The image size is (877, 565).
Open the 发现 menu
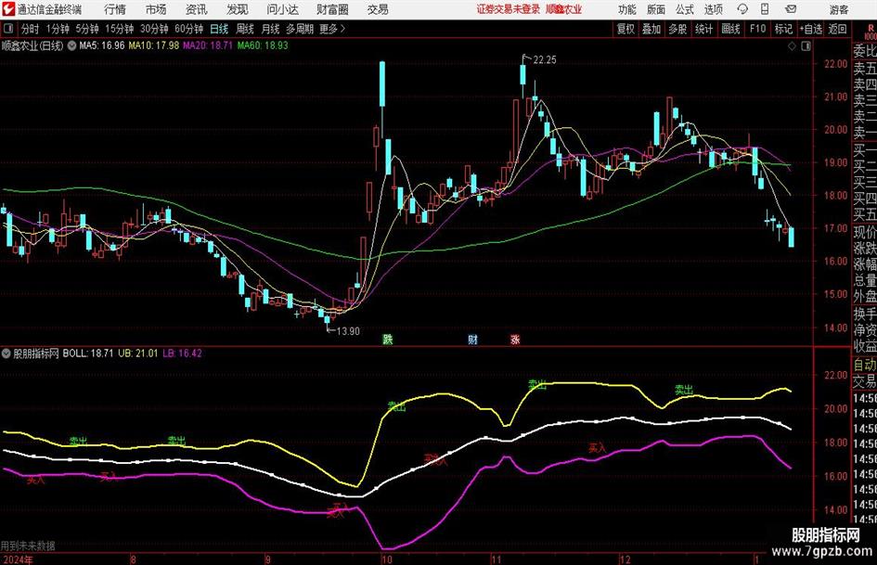tap(238, 9)
